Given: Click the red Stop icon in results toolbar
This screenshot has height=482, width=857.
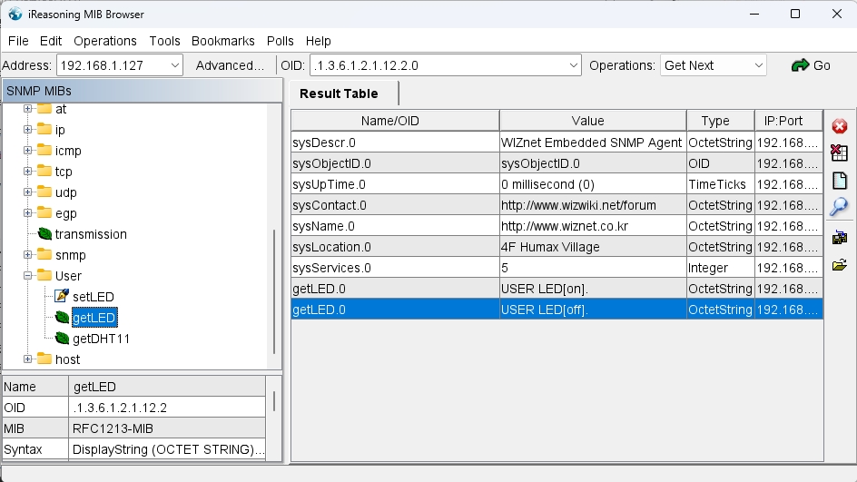Looking at the screenshot, I should [x=839, y=127].
